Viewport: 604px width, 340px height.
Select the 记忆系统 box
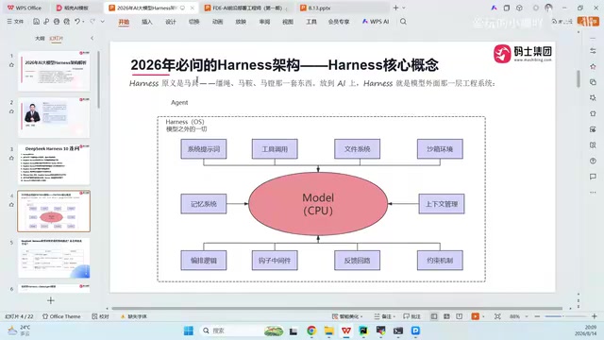tap(204, 204)
